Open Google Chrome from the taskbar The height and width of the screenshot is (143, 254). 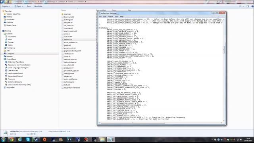pos(12,139)
